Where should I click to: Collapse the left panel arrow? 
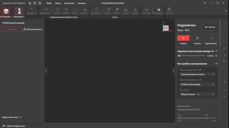coord(46,71)
